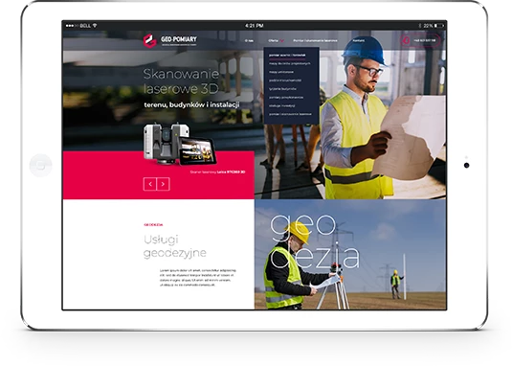Click the 'geodezja' surveyor photo
The image size is (512, 366).
[350, 254]
